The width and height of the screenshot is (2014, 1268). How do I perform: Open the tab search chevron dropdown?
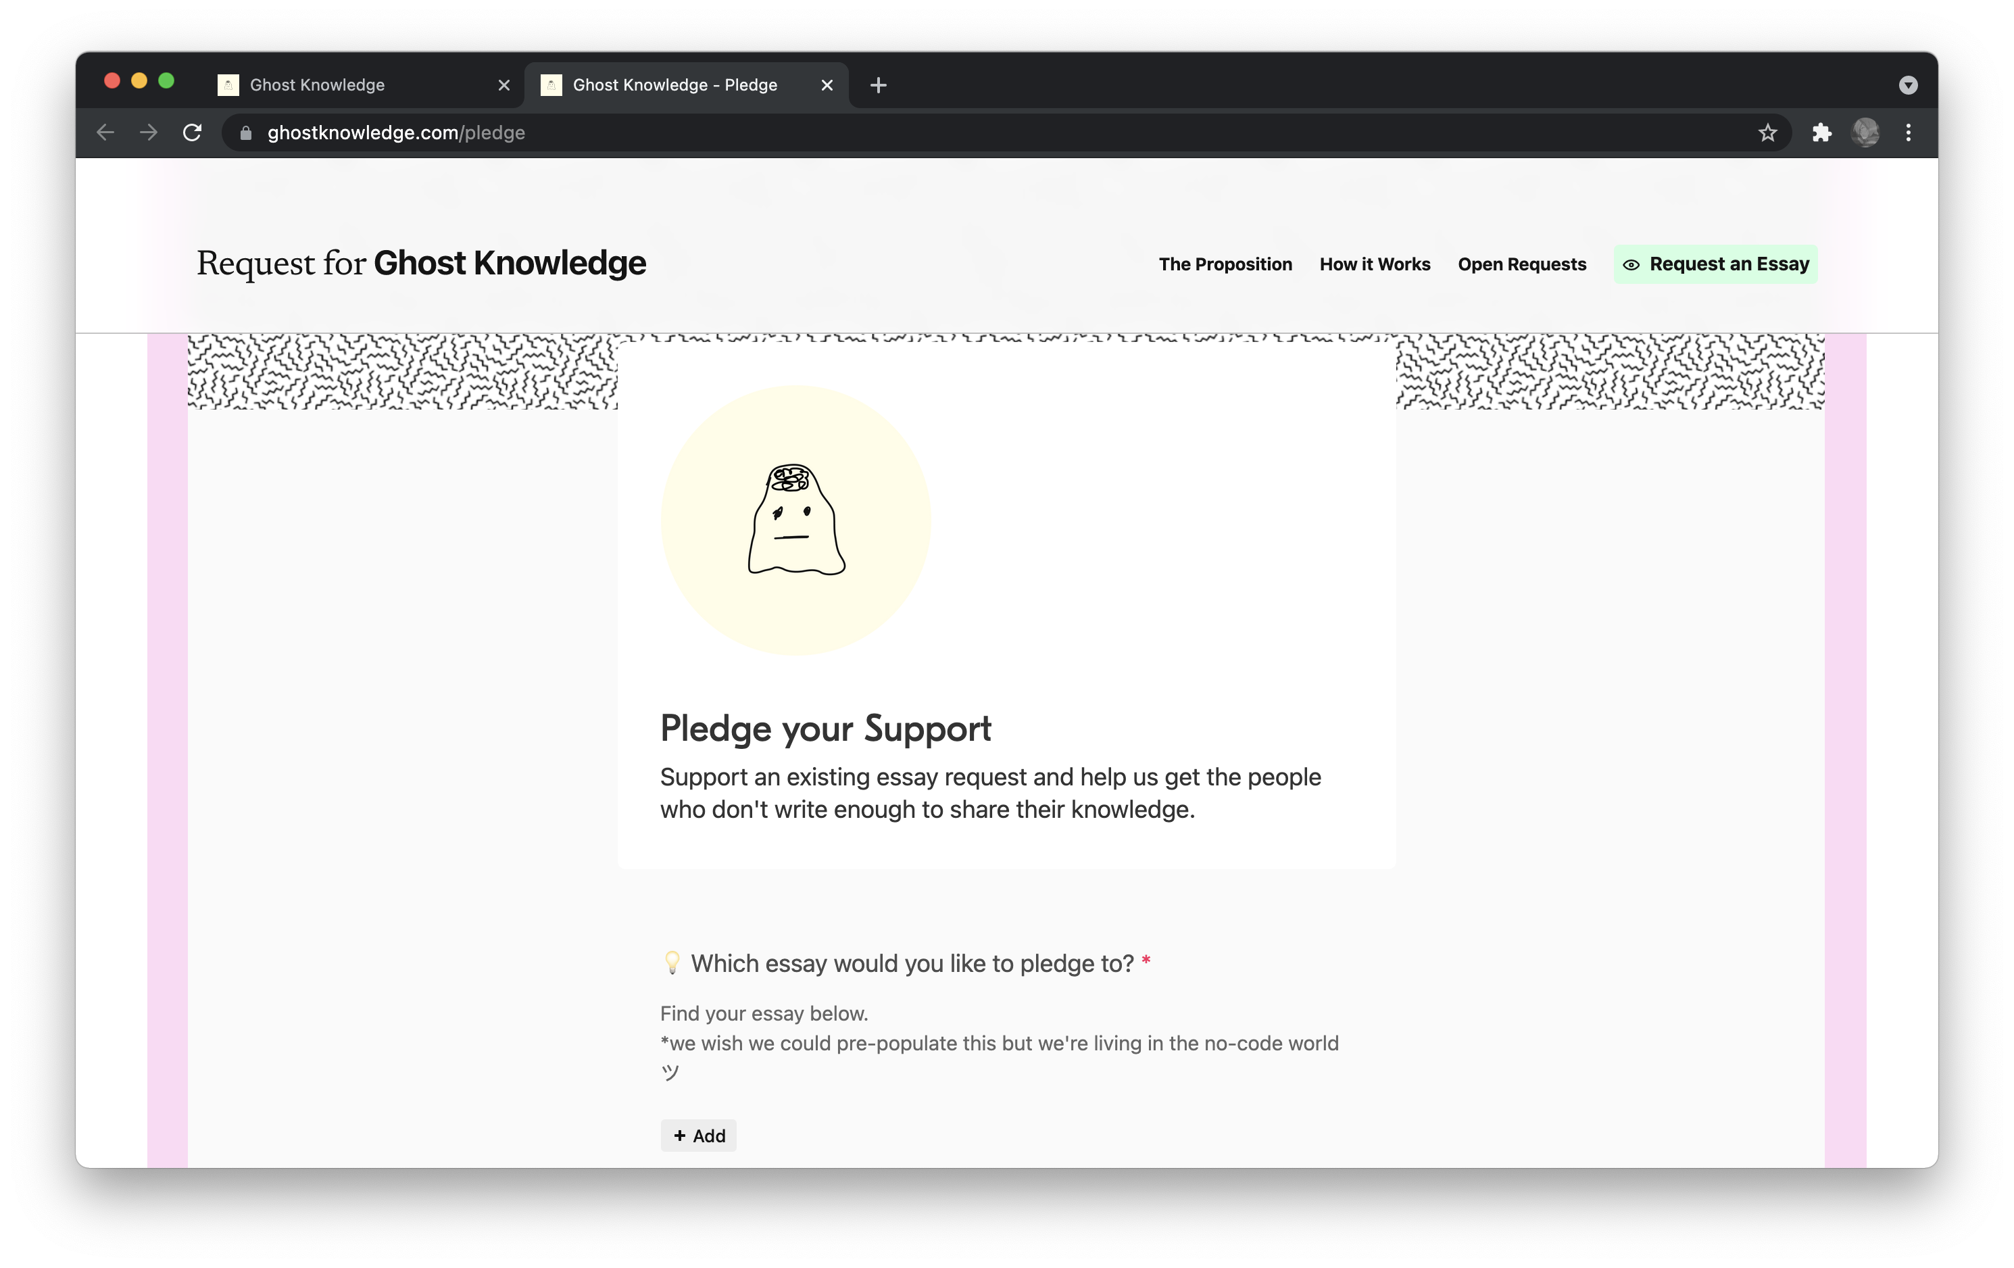(1908, 84)
